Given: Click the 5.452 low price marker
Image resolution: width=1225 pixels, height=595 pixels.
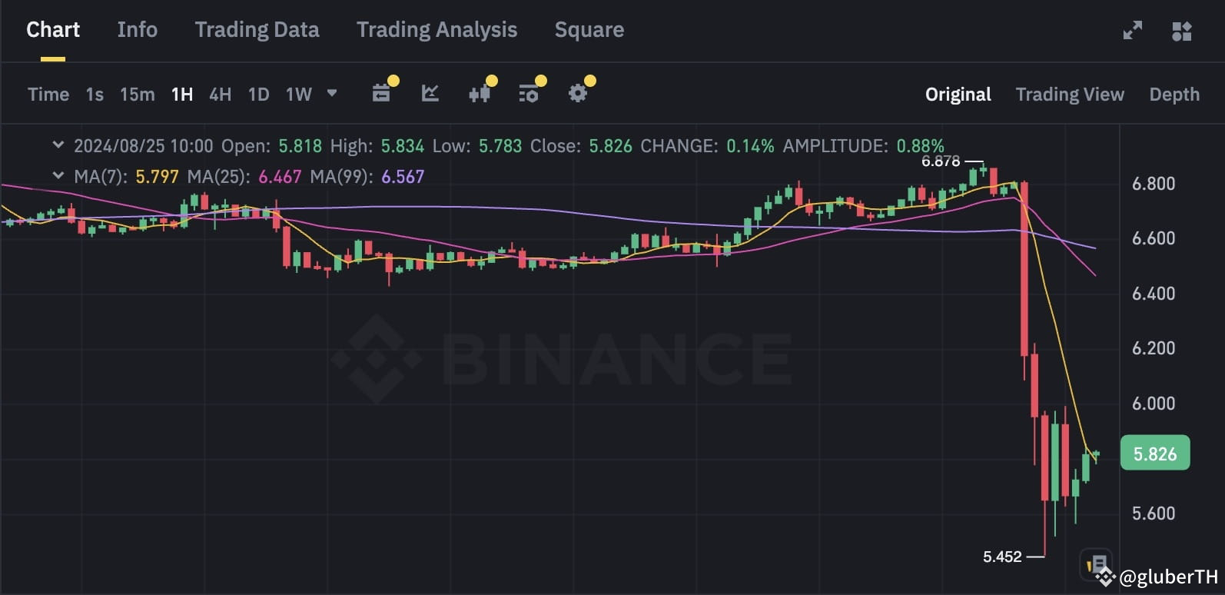Looking at the screenshot, I should [x=1003, y=557].
